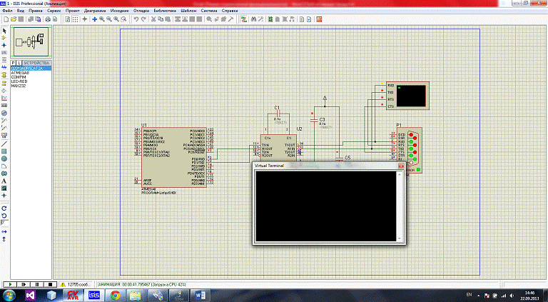The image size is (548, 302).
Task: Click the 'P' pick devices button
Action: pyautogui.click(x=13, y=63)
